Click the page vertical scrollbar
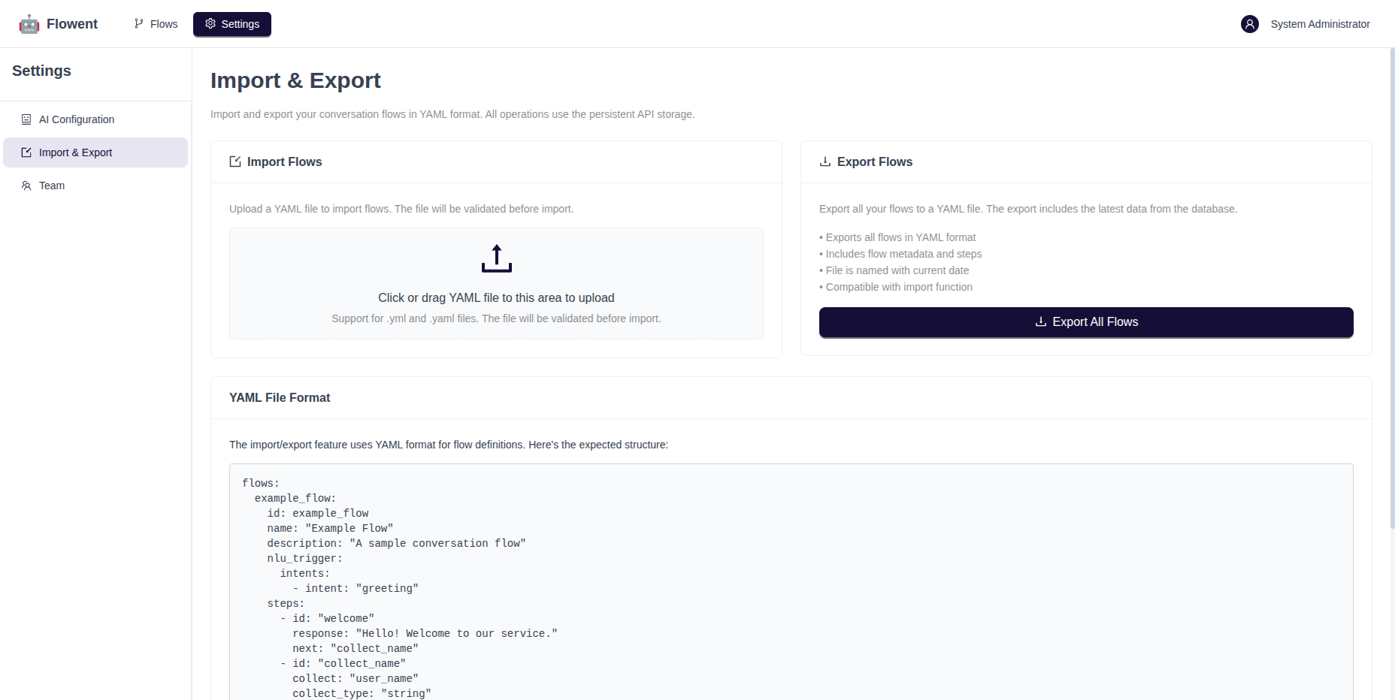This screenshot has height=700, width=1395. [x=1391, y=300]
